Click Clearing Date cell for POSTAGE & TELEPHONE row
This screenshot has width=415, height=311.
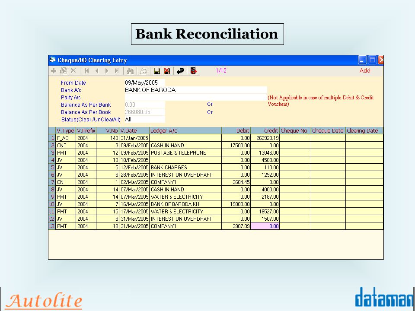click(x=364, y=152)
